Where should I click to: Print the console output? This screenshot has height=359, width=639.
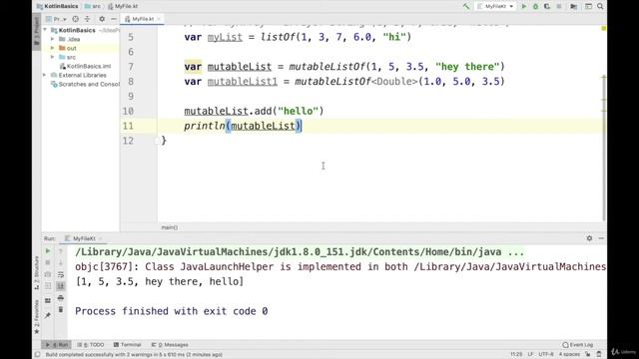[61, 298]
